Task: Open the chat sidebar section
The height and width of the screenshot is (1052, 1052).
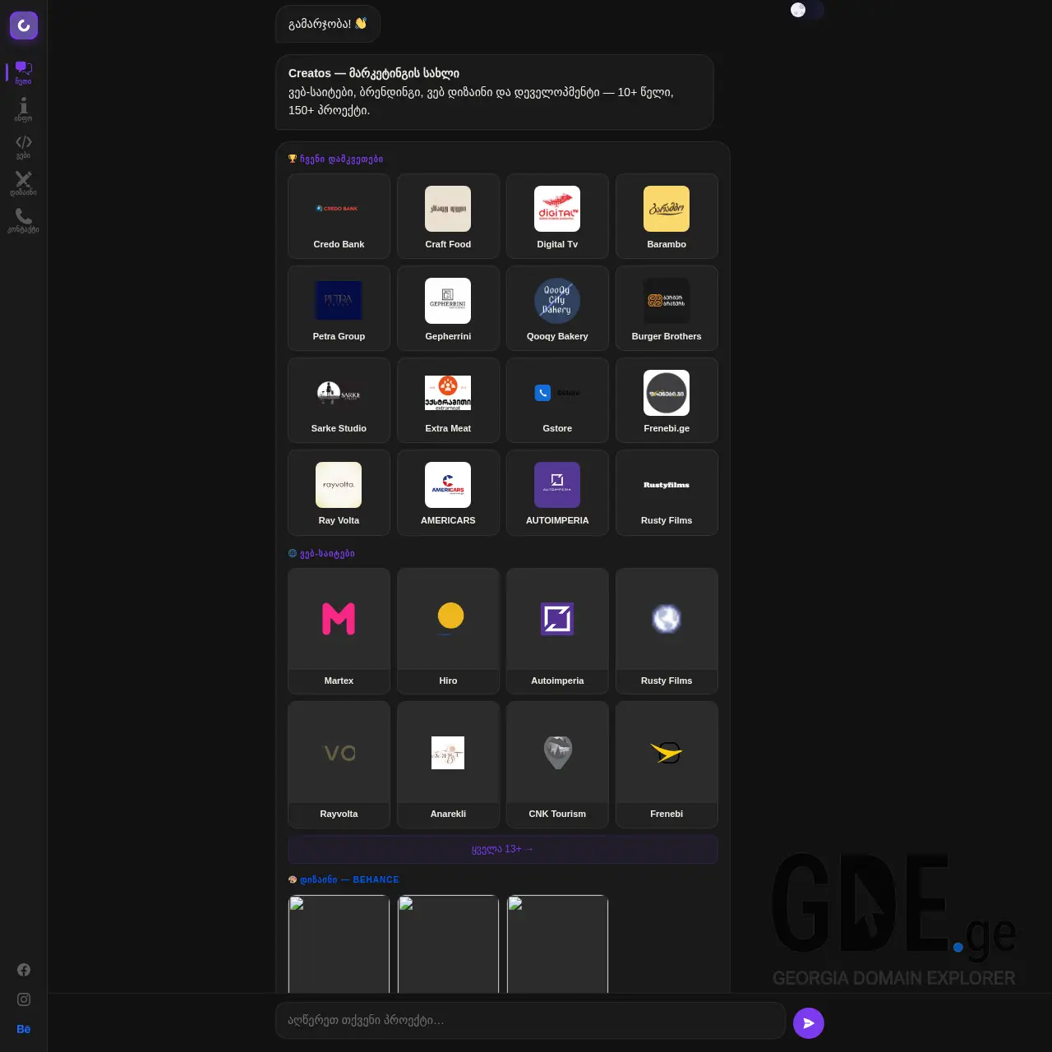Action: coord(24,72)
